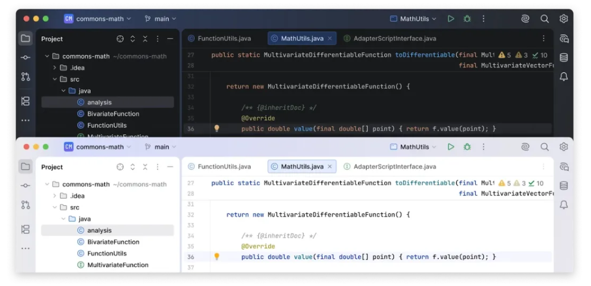This screenshot has height=286, width=591.
Task: Open toolbar more actions in light window
Action: [x=484, y=146]
